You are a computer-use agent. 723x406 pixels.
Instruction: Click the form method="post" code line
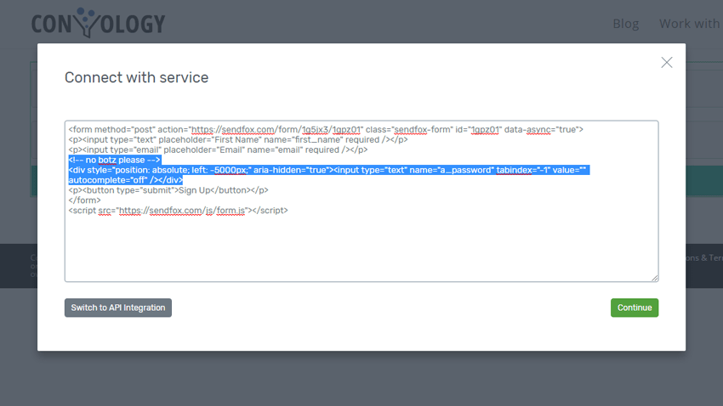pyautogui.click(x=326, y=129)
